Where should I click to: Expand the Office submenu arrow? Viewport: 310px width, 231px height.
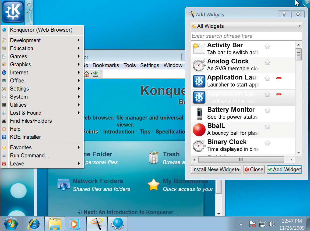79,81
